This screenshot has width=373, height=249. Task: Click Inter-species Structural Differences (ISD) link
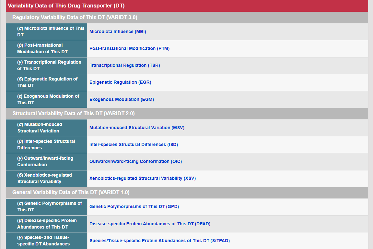[134, 144]
